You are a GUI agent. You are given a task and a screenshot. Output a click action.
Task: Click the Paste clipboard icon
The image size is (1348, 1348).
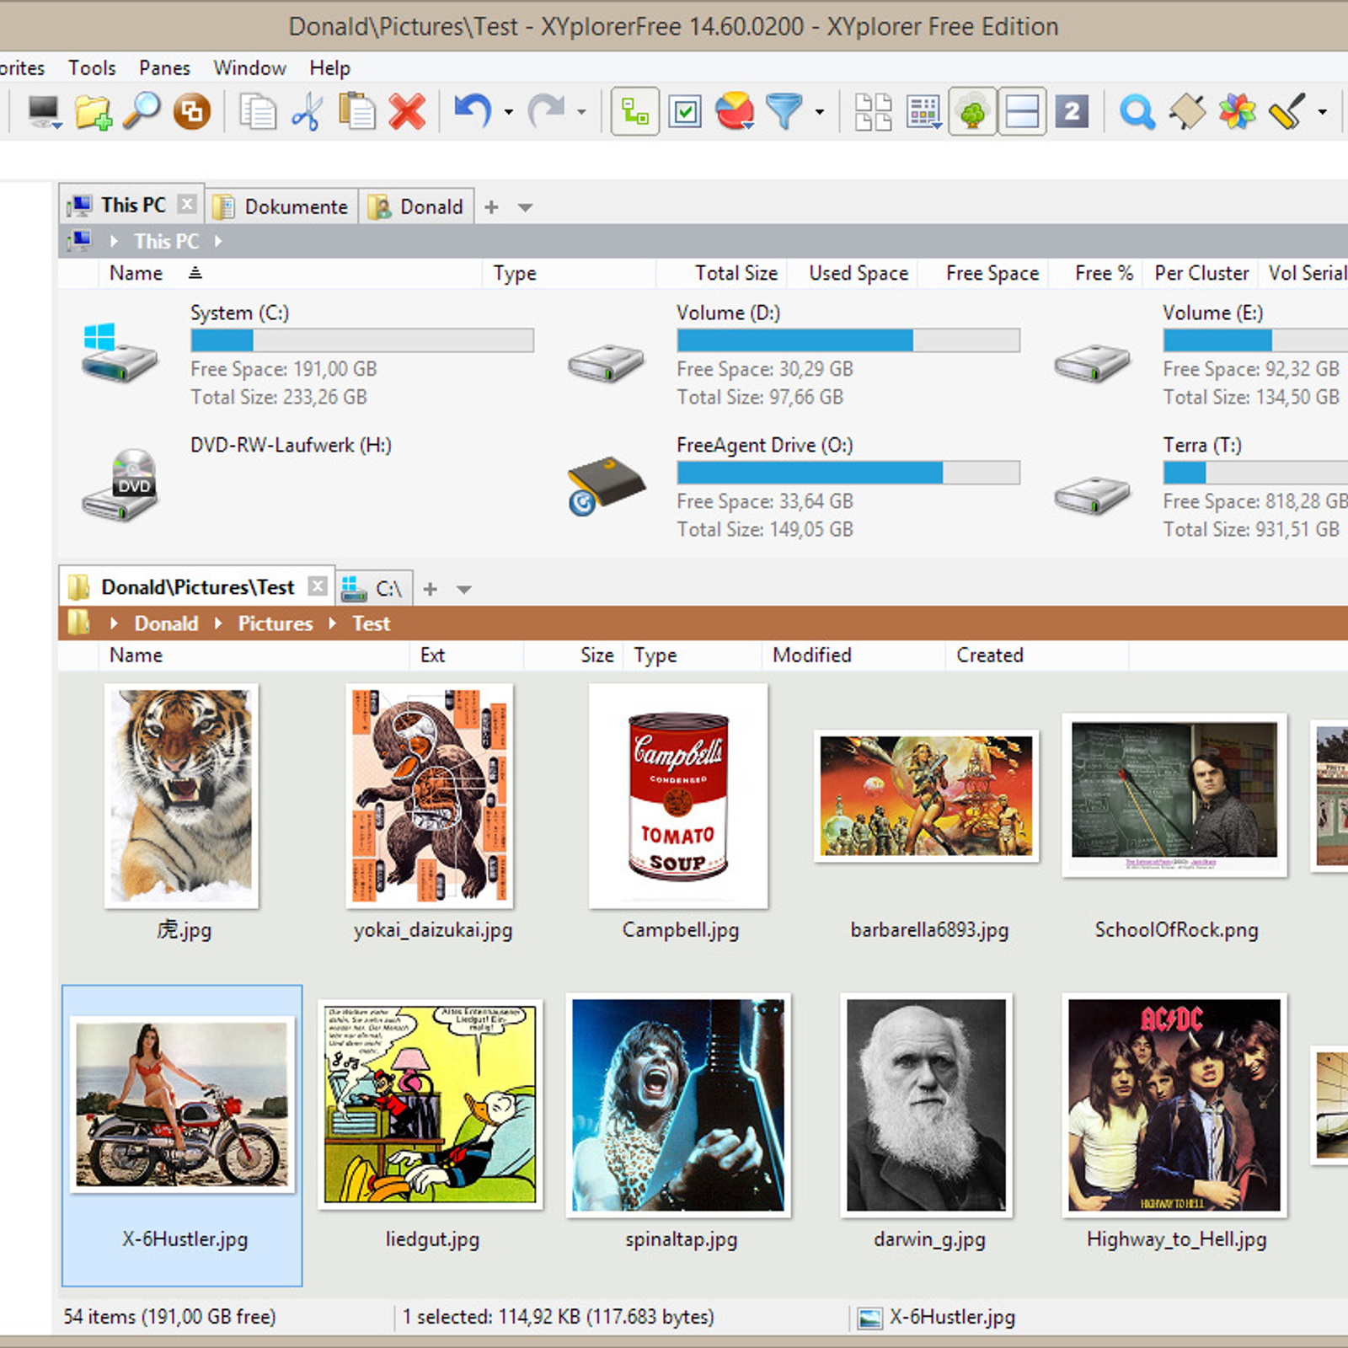tap(356, 111)
